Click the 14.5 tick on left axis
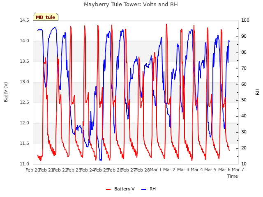The width and height of the screenshot is (263, 197). point(25,20)
